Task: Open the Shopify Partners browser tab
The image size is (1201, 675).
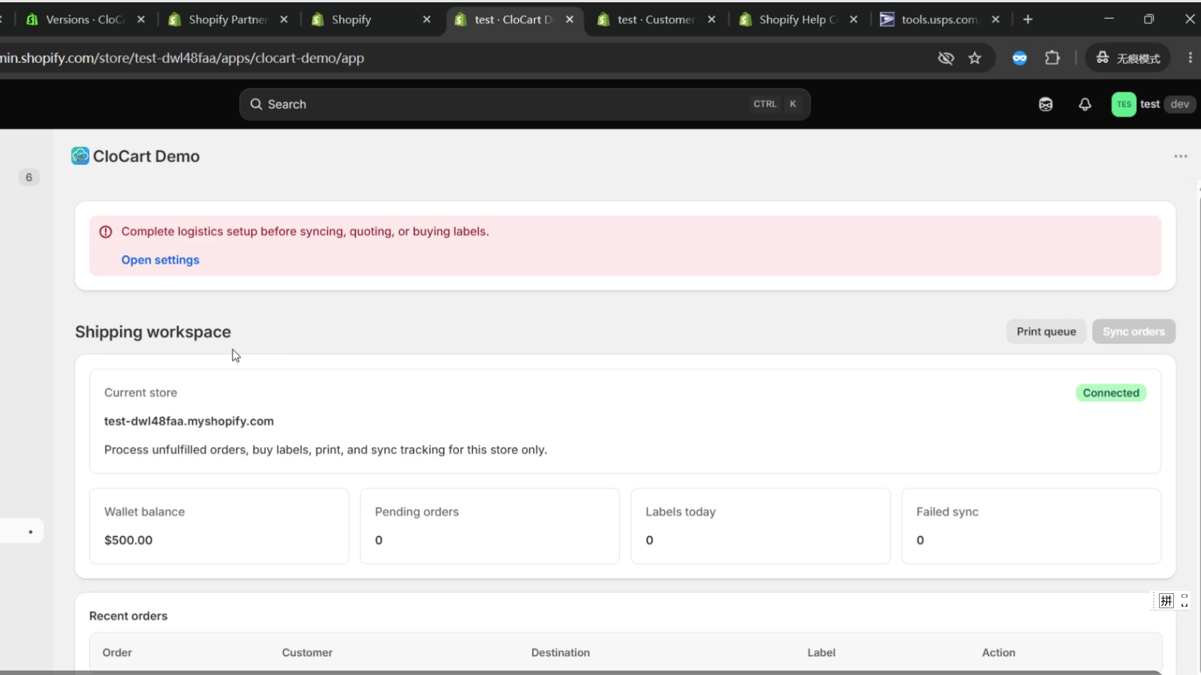Action: click(218, 19)
